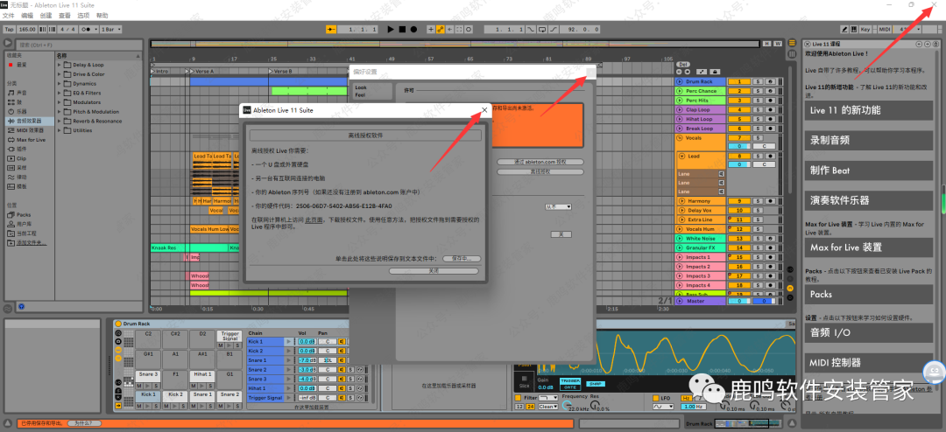Image resolution: width=946 pixels, height=432 pixels.
Task: Expand the Reverb & Resonance folder
Action: click(97, 122)
